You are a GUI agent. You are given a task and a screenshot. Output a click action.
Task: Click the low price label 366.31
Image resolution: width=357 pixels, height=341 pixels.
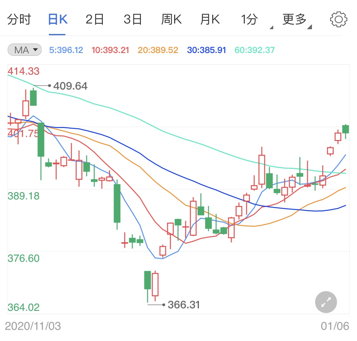pyautogui.click(x=184, y=305)
